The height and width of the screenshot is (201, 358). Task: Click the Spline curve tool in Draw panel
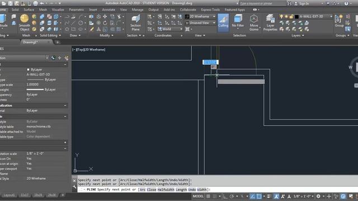tap(67, 23)
